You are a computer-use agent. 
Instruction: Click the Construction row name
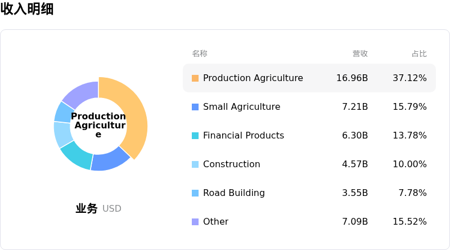(231, 164)
